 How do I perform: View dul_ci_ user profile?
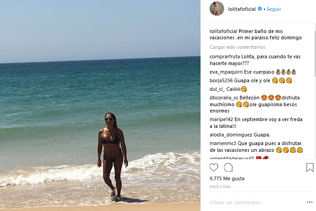coord(217,89)
